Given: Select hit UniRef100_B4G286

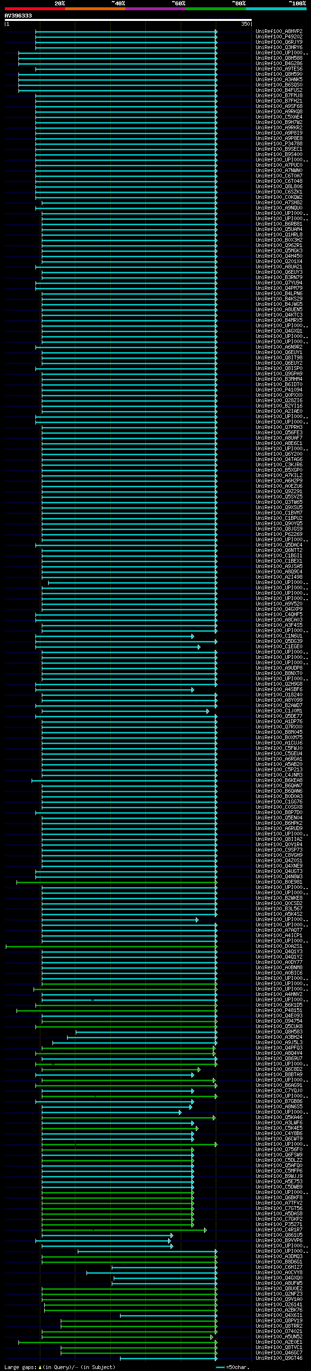Looking at the screenshot, I should coord(279,63).
